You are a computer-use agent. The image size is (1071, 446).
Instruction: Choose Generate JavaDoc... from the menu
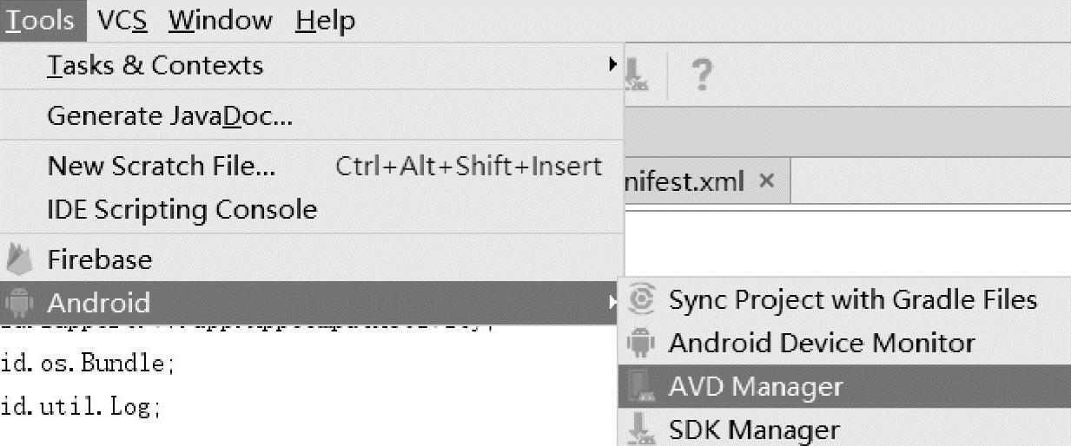click(x=169, y=115)
